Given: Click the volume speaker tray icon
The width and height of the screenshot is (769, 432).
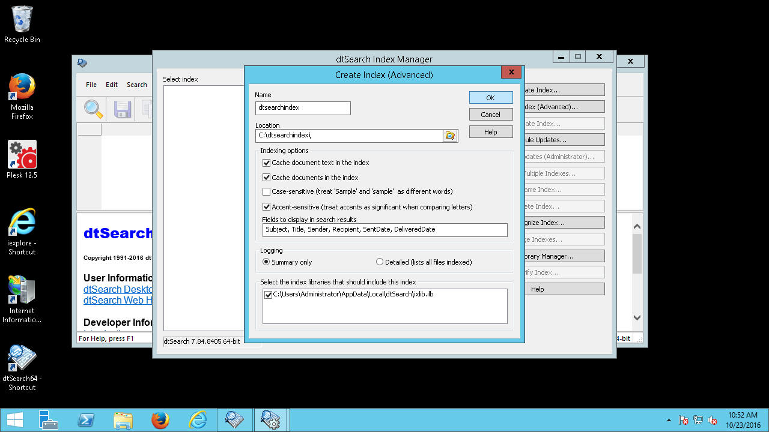Looking at the screenshot, I should tap(713, 420).
